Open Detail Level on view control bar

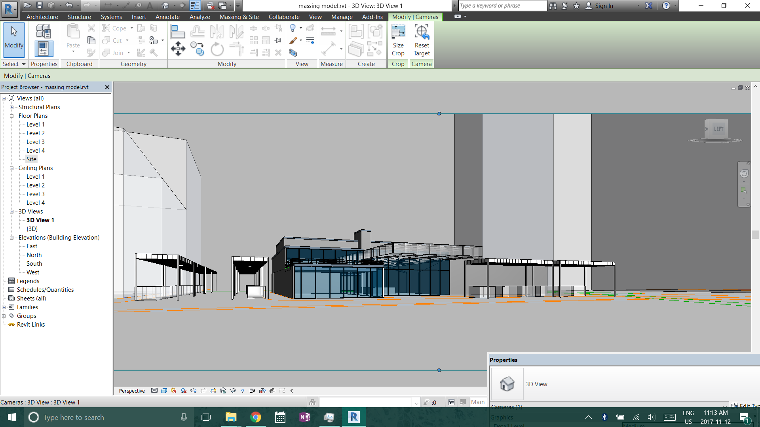click(154, 391)
